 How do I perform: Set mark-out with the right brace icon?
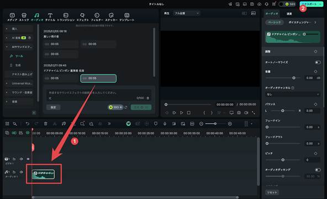[x=212, y=113]
